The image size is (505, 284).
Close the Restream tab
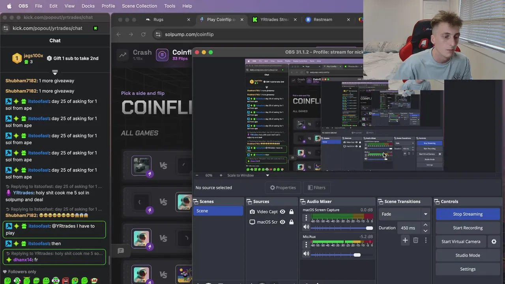(x=348, y=19)
